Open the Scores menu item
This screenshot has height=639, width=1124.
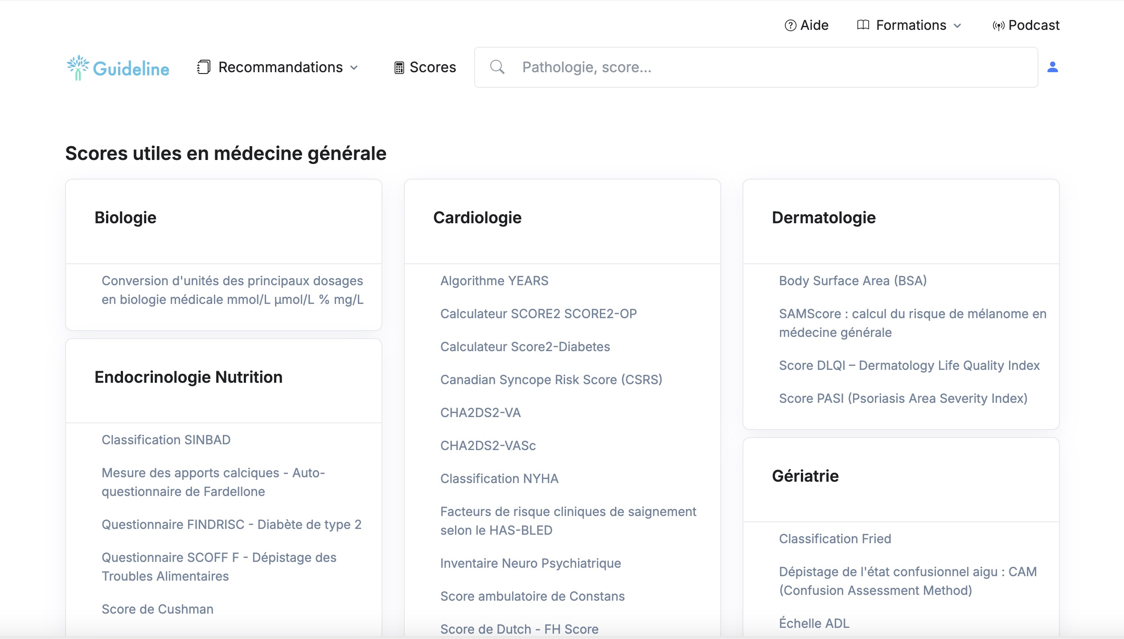pos(432,67)
